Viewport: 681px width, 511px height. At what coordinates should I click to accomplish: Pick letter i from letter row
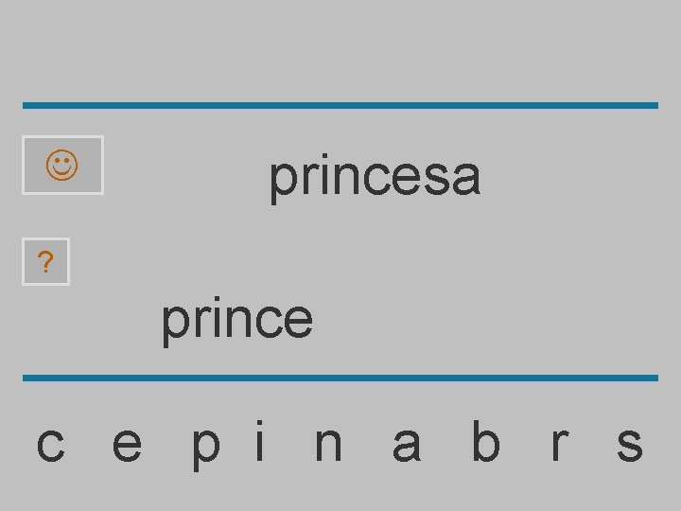click(x=260, y=442)
